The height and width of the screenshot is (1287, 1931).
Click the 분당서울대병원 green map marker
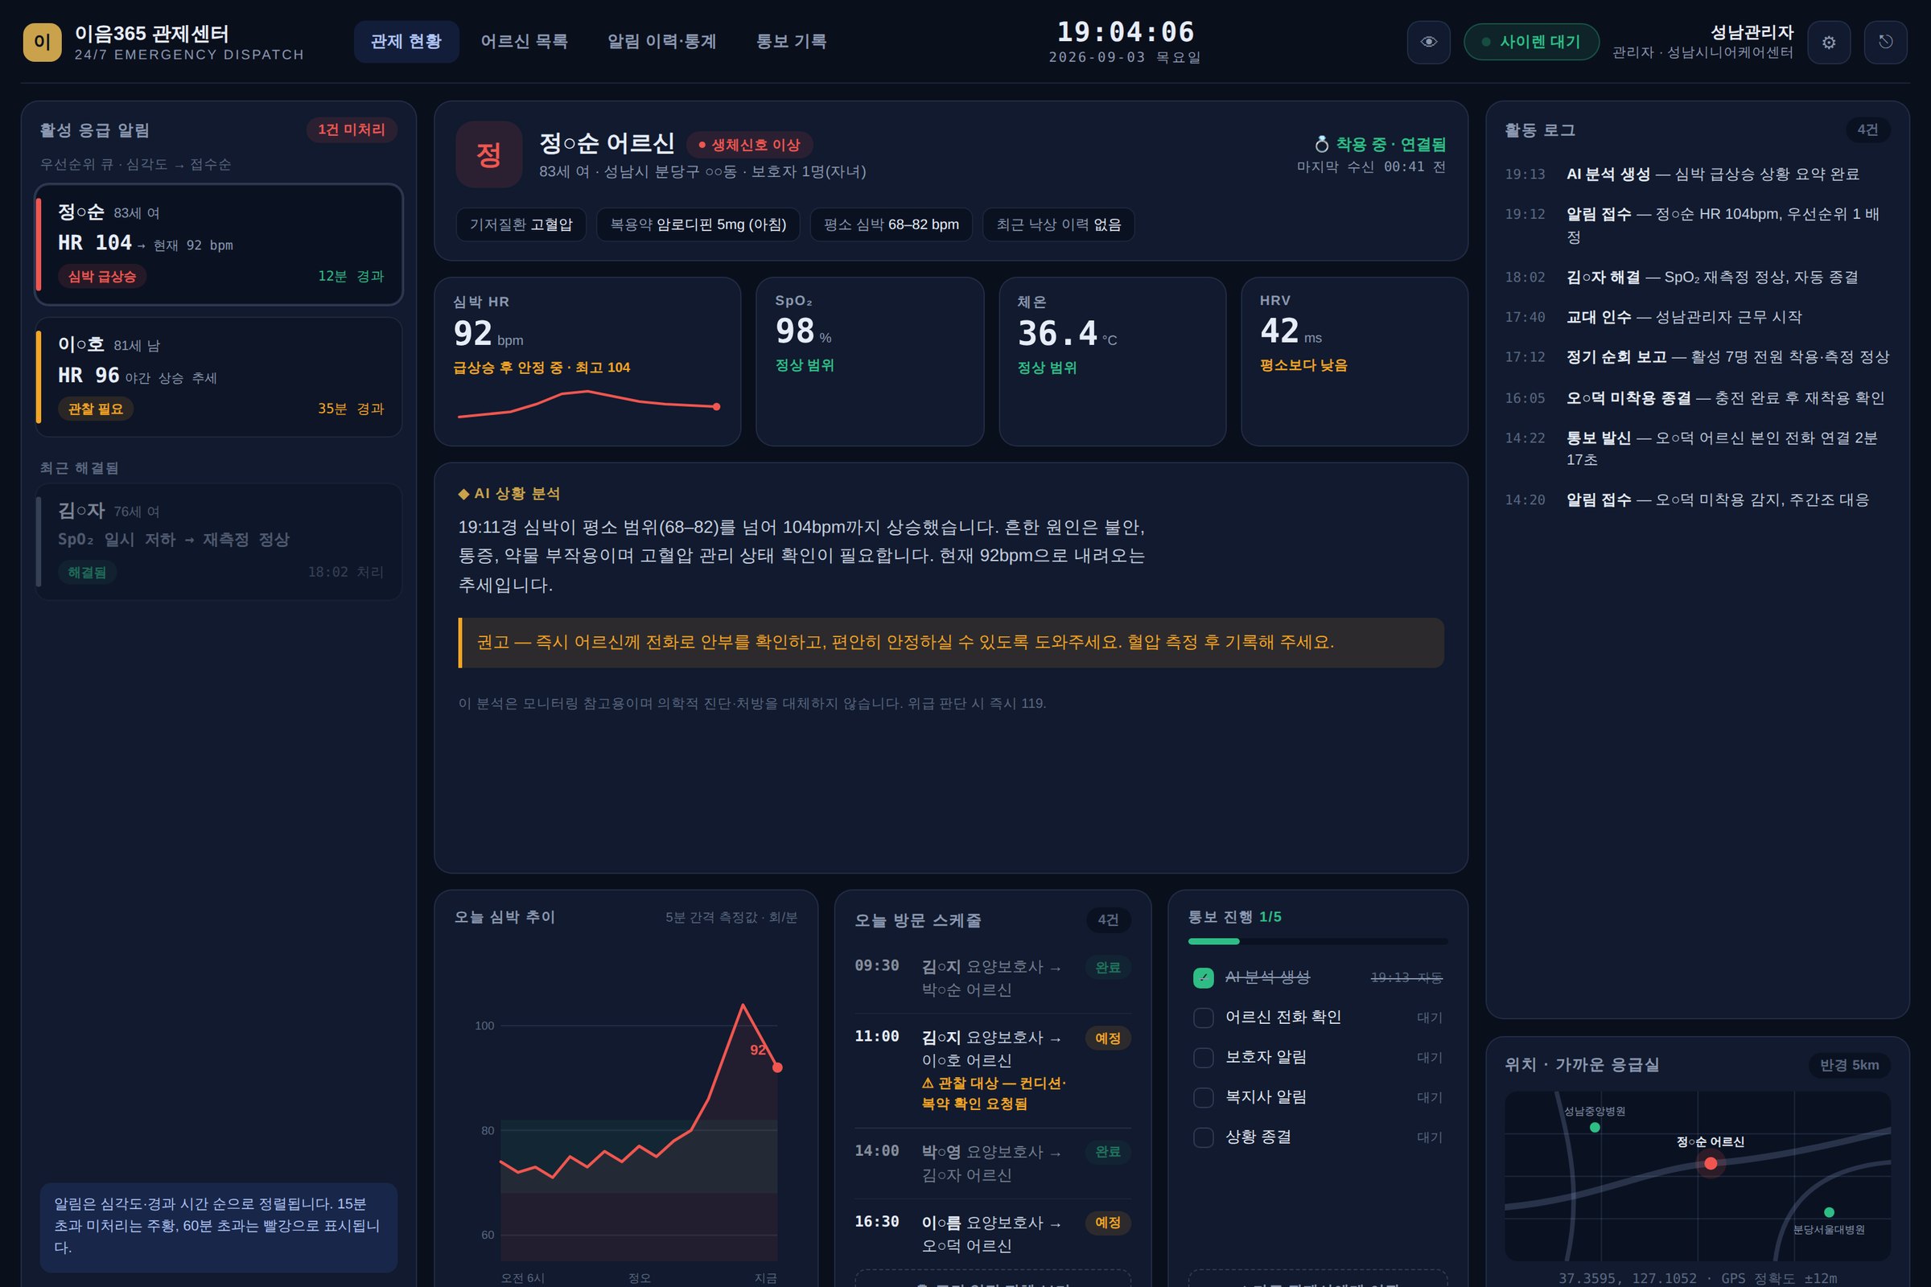[1828, 1212]
